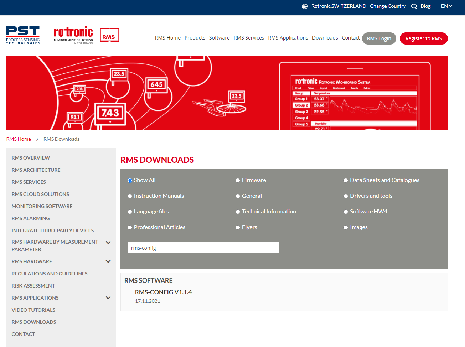Click Rotronic Switzerland Change Country link
The image size is (465, 347).
358,6
